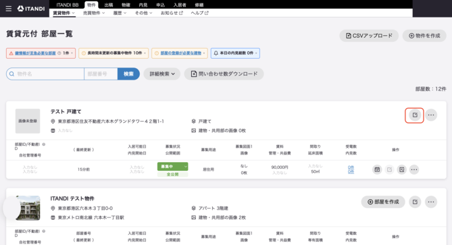Image resolution: width=452 pixels, height=245 pixels.
Task: Open the more menu in 90,000円 row
Action: pyautogui.click(x=414, y=169)
